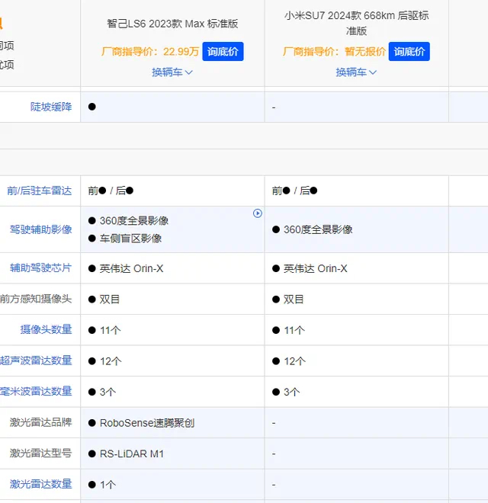The height and width of the screenshot is (503, 488).
Task: Open the 摄像头数量 parameter link
Action: pyautogui.click(x=47, y=329)
